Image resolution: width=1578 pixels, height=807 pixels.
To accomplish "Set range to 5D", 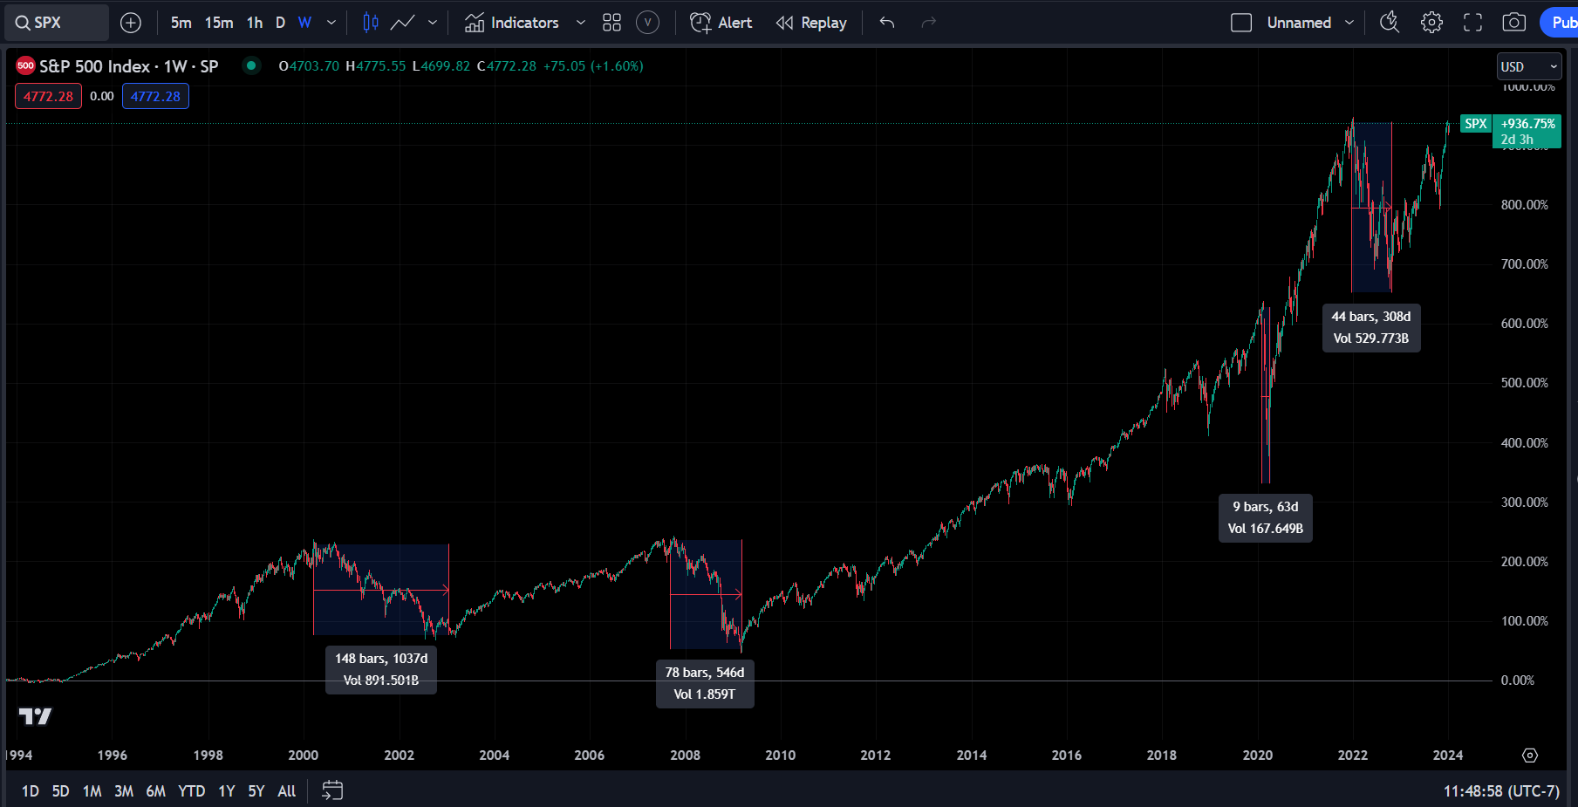I will tap(60, 791).
